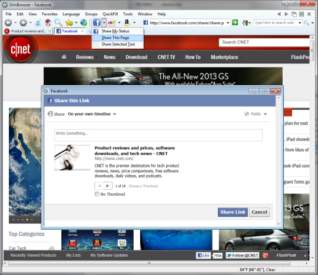Click the Follow @CNET Twitter button

pos(243,256)
